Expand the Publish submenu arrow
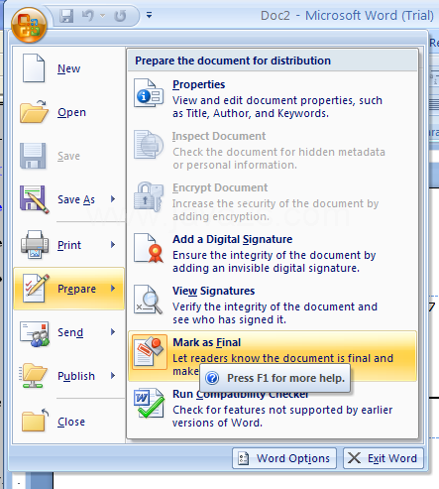 [x=113, y=376]
